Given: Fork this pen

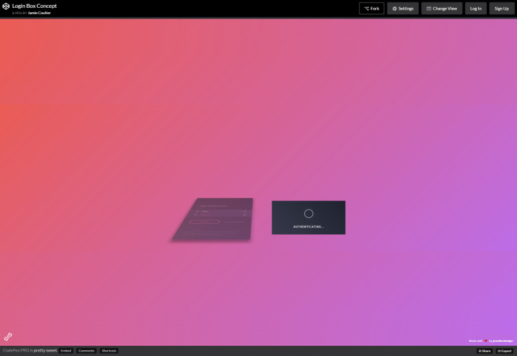Looking at the screenshot, I should 372,8.
